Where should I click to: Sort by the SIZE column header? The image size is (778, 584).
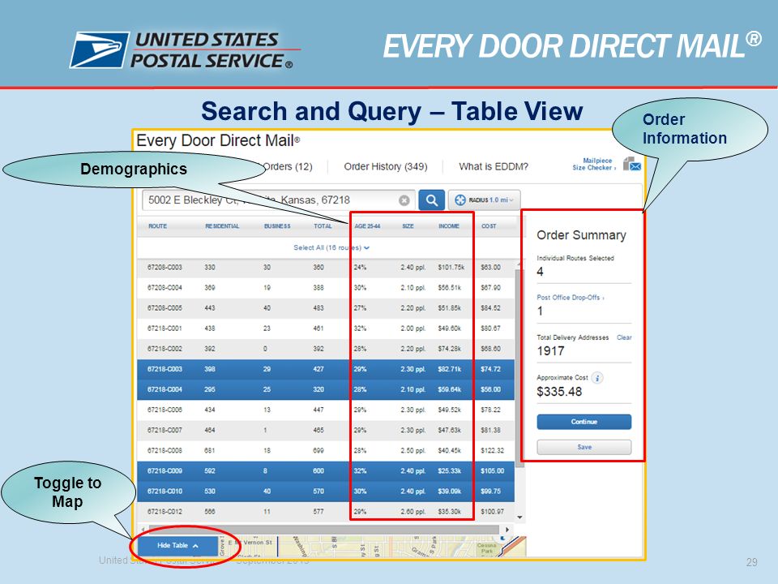pyautogui.click(x=408, y=226)
